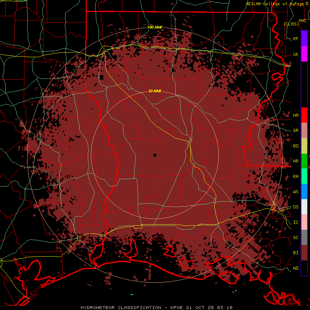Click the GR legend label
Viewport: 310px width, 310px height.
pyautogui.click(x=296, y=131)
